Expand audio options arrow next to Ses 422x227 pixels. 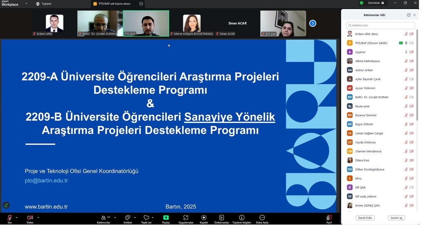pyautogui.click(x=16, y=218)
